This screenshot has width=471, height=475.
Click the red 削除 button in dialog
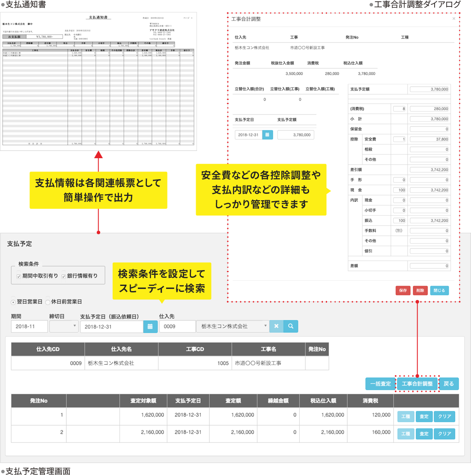[420, 291]
